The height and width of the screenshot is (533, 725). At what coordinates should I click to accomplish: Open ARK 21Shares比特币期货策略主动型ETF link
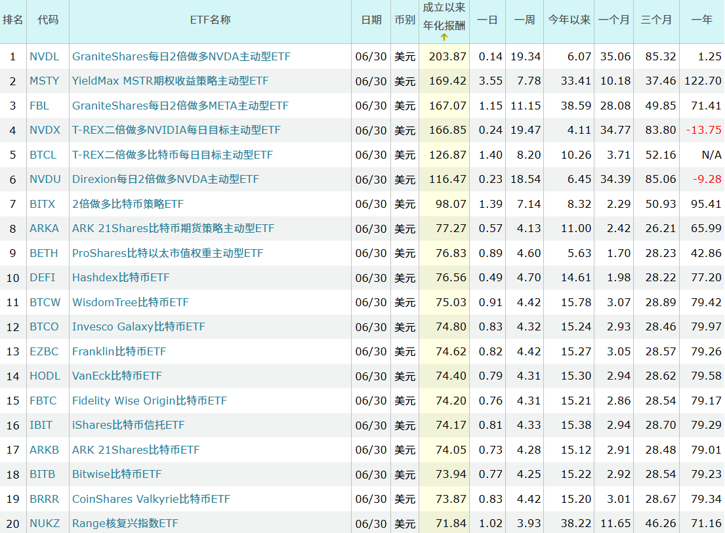[x=173, y=229]
